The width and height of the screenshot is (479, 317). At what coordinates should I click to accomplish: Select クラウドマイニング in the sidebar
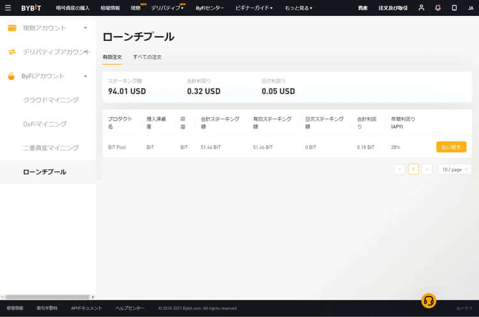[51, 100]
